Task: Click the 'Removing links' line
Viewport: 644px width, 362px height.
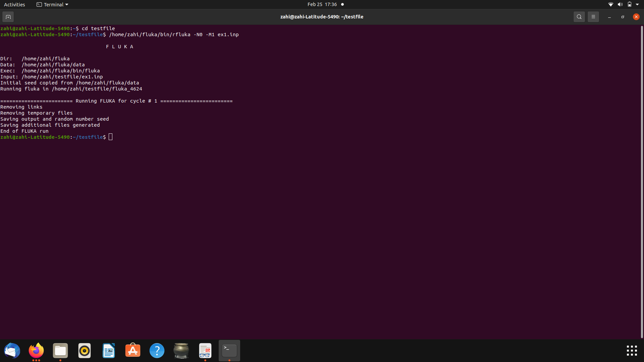Action: coord(21,107)
